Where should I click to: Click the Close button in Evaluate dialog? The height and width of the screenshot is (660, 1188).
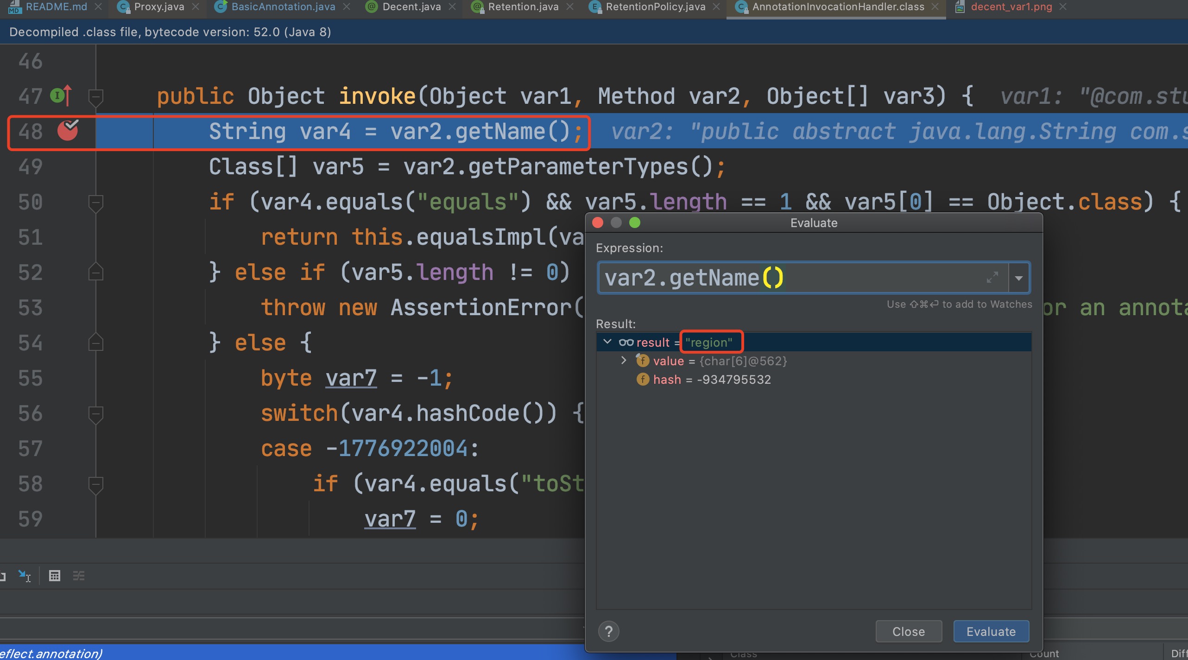[x=909, y=631]
